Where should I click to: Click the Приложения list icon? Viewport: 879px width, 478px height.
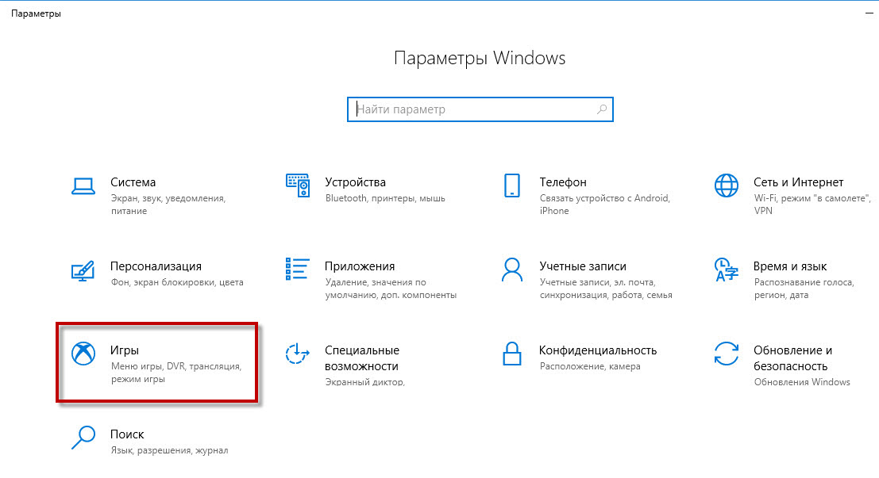(x=298, y=270)
